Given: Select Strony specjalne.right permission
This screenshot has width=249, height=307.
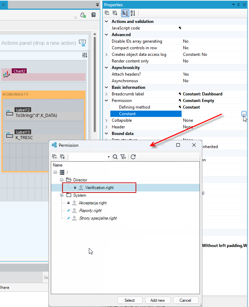Looking at the screenshot, I should 98,218.
